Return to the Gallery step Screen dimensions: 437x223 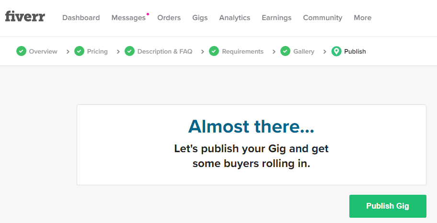click(304, 52)
